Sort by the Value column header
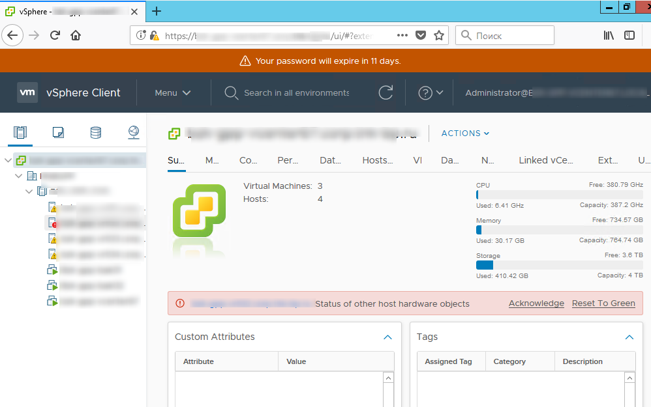651x407 pixels. coord(336,361)
